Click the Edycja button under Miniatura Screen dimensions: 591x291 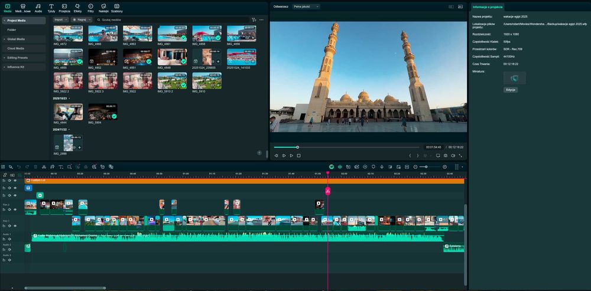(x=511, y=90)
